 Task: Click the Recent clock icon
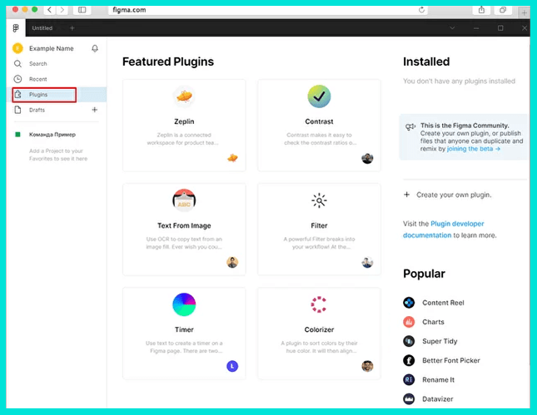17,79
